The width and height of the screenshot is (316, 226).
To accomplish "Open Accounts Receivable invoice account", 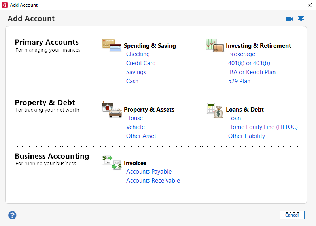I will click(153, 181).
